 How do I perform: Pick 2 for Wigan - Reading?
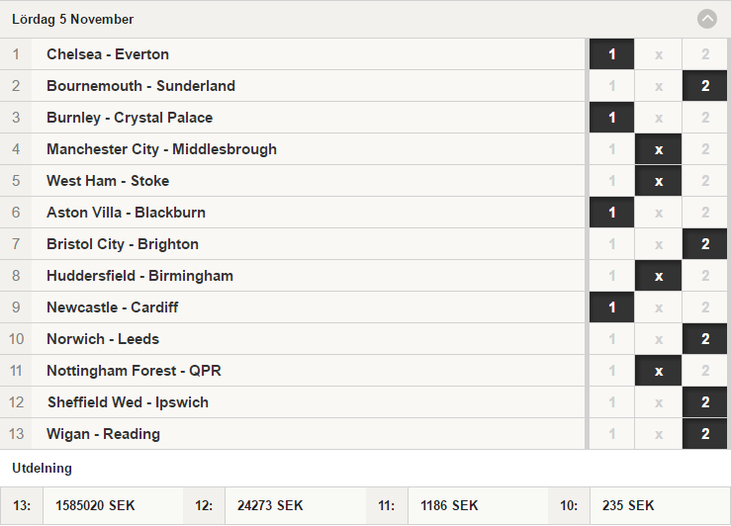[x=705, y=434]
